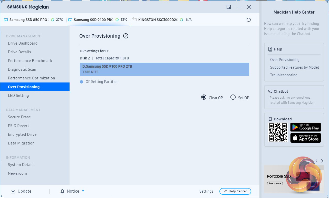
Task: Open Settings at the bottom
Action: [206, 191]
